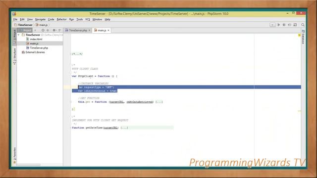The height and width of the screenshot is (178, 317).
Task: Open the Project panel gear settings
Action: pos(54,30)
